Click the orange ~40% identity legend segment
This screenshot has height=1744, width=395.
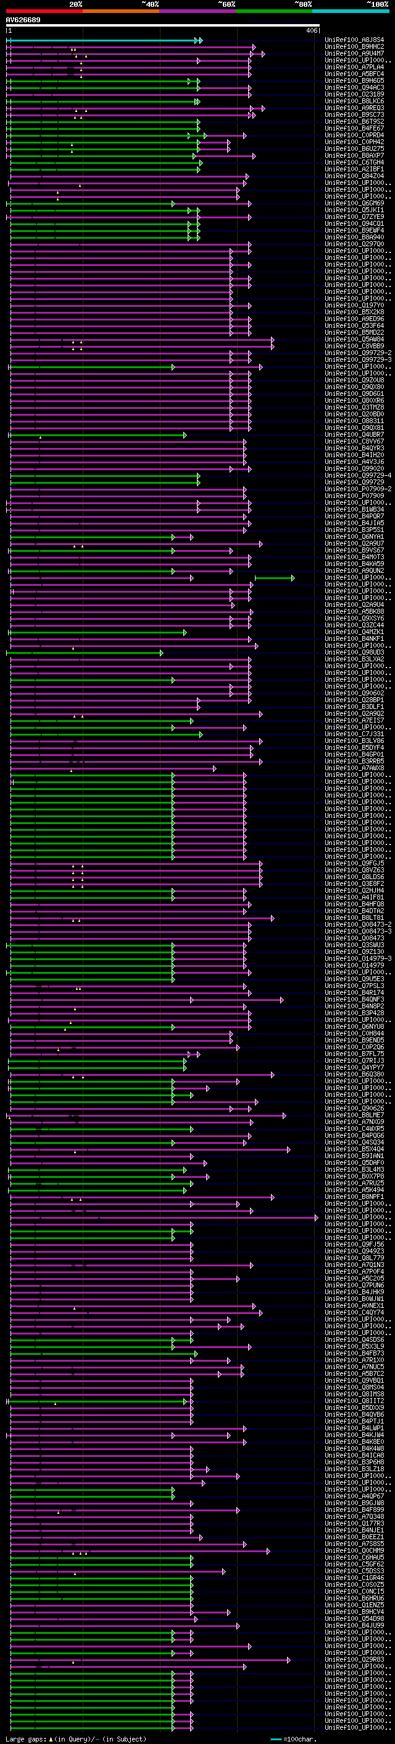click(x=122, y=12)
